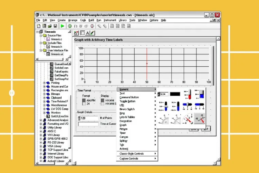Select the dashed rectangle Editing tool

[x=82, y=33]
